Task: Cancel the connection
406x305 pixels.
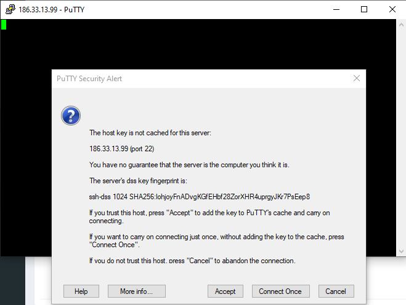Action: 336,291
